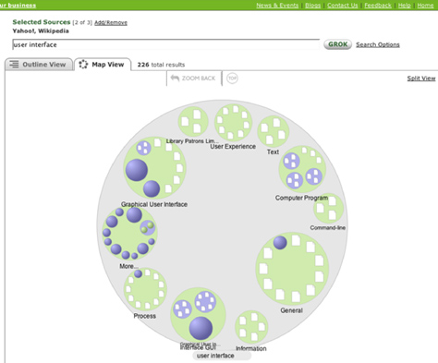Viewport: 438px width, 363px height.
Task: Open the General cluster circle
Action: pos(292,269)
